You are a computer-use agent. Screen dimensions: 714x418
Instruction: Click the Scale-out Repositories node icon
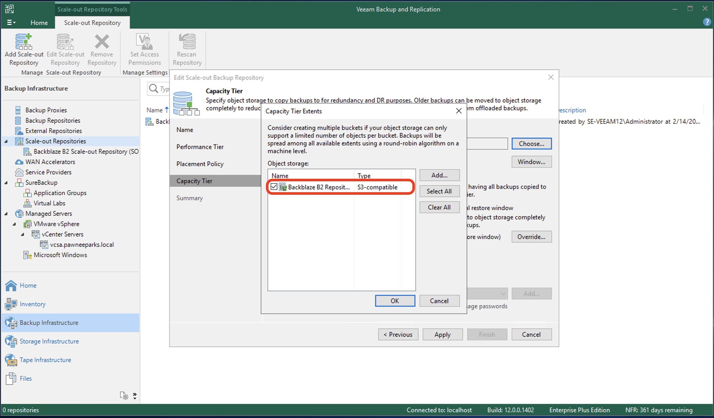19,141
